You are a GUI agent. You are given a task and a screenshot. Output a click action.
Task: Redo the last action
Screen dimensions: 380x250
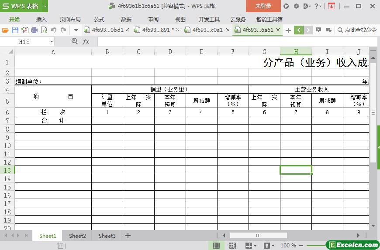pyautogui.click(x=63, y=30)
